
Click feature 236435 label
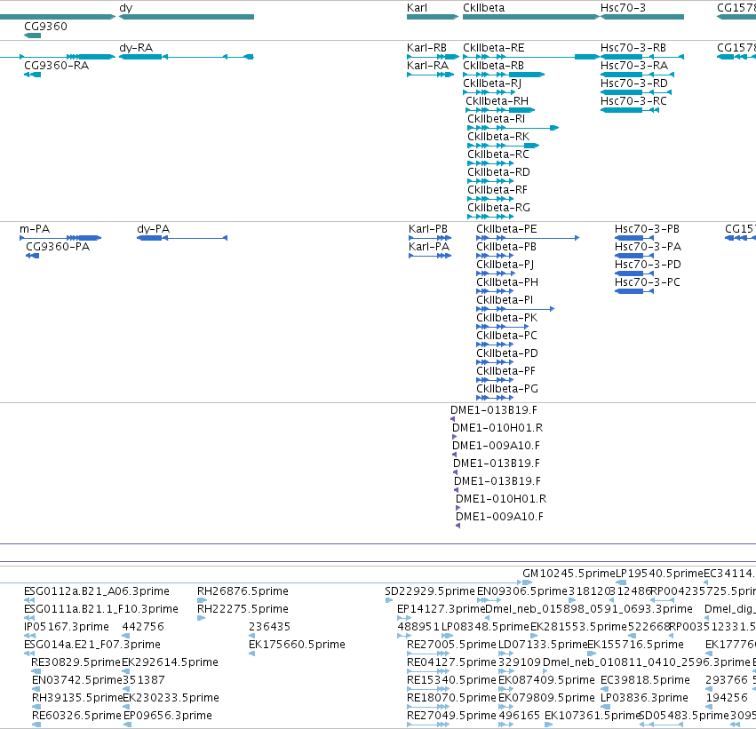[x=269, y=627]
